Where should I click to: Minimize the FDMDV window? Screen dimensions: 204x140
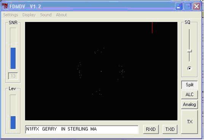179,6
